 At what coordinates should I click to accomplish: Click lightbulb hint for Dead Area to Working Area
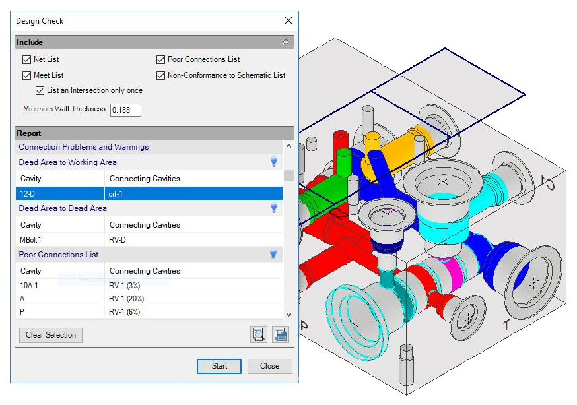click(x=273, y=162)
